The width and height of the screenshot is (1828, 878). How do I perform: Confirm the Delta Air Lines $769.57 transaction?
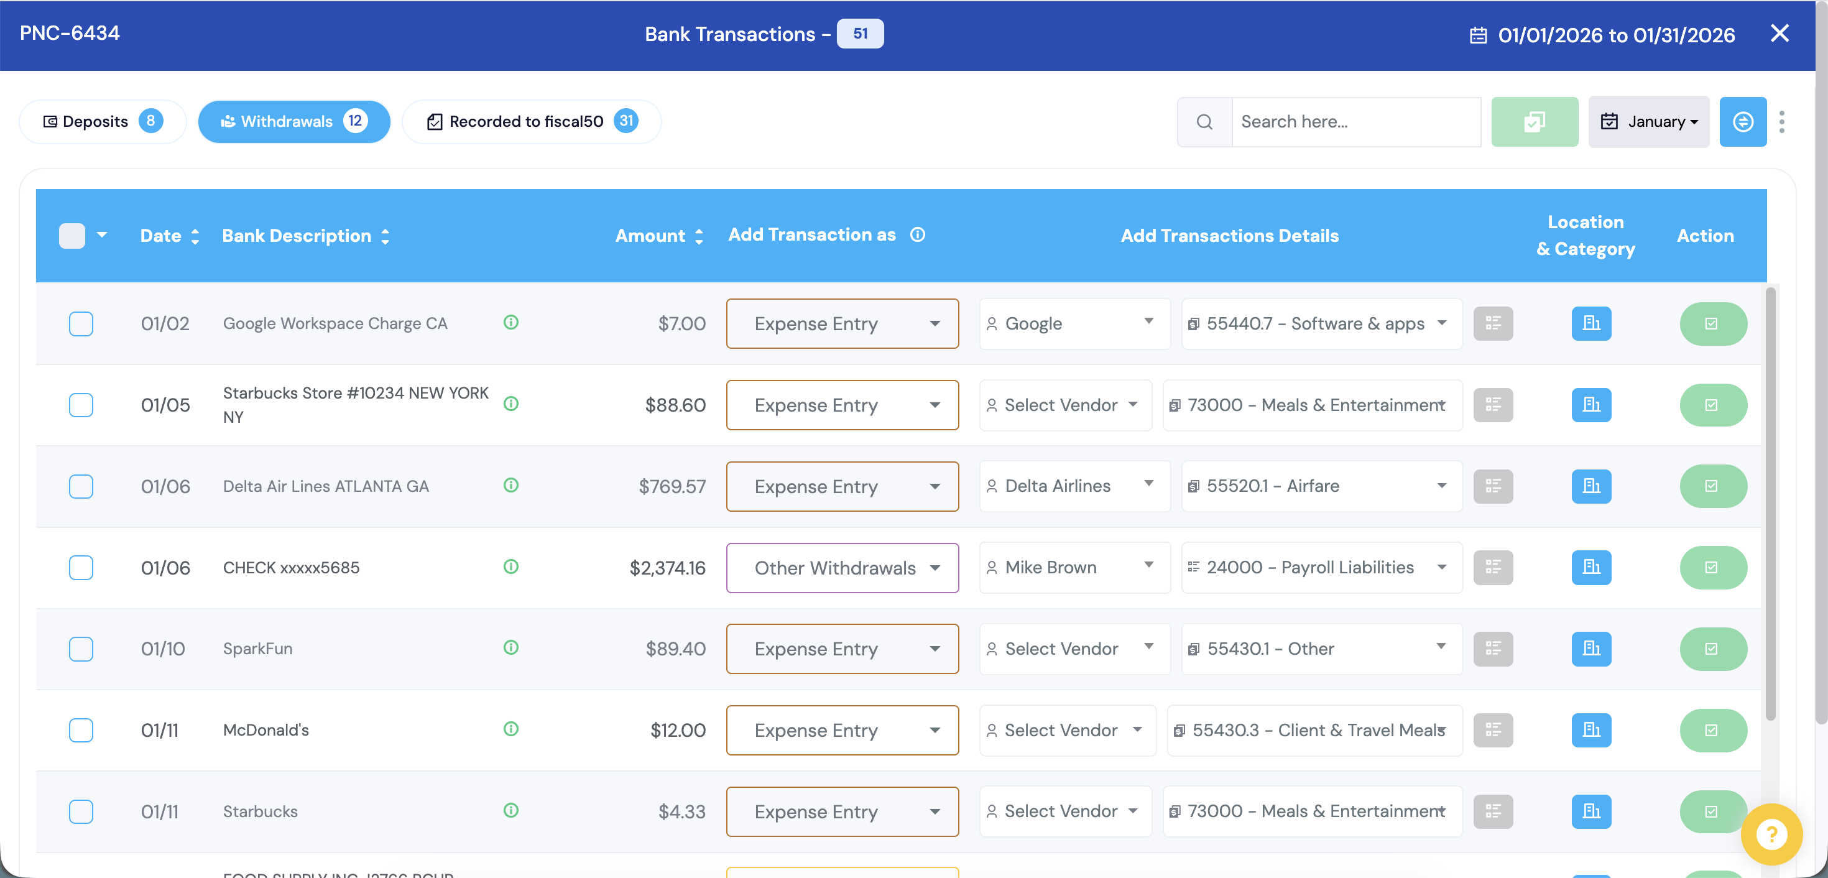point(1713,486)
